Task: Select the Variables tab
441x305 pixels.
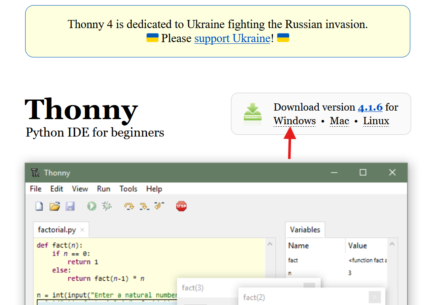Action: (305, 230)
